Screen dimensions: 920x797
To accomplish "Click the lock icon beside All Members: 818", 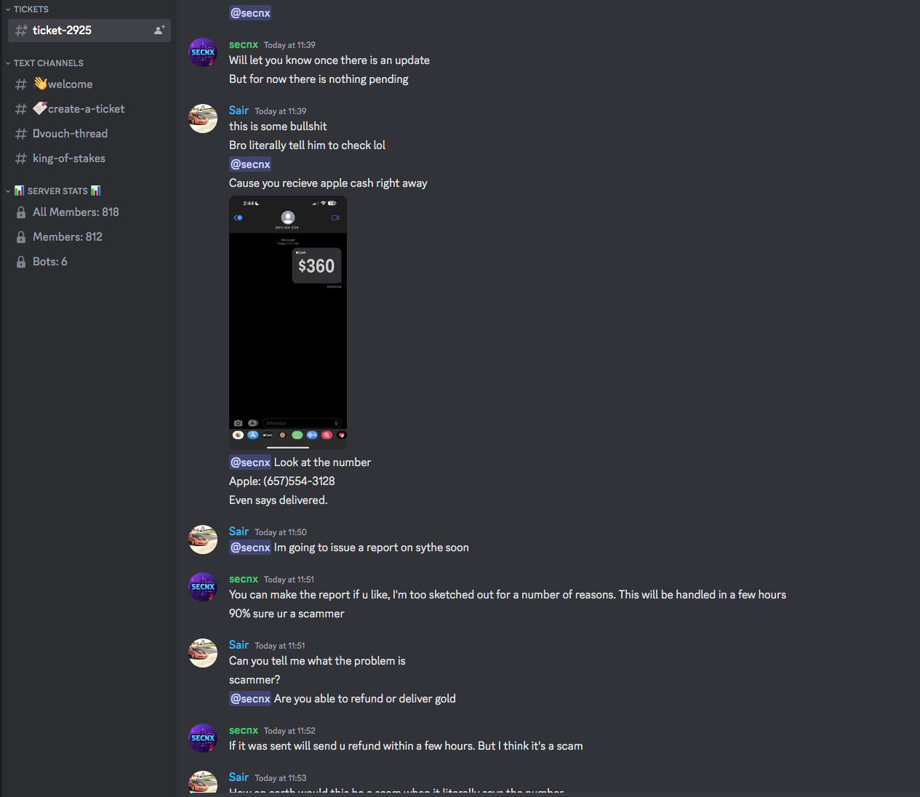I will [21, 212].
